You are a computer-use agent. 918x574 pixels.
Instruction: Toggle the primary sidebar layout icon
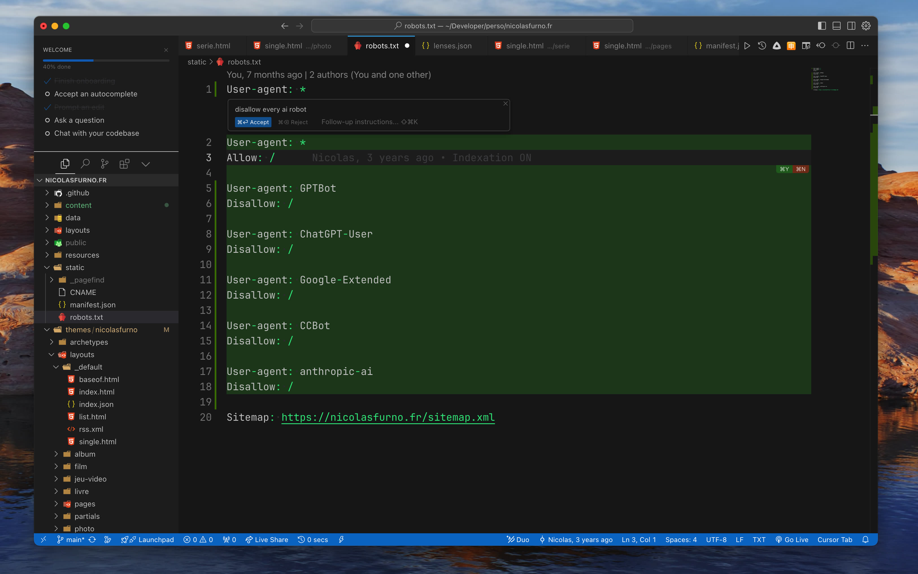tap(822, 26)
